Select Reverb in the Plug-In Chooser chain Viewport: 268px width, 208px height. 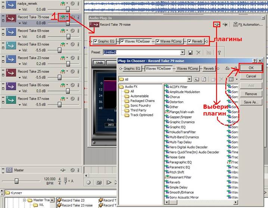209,68
